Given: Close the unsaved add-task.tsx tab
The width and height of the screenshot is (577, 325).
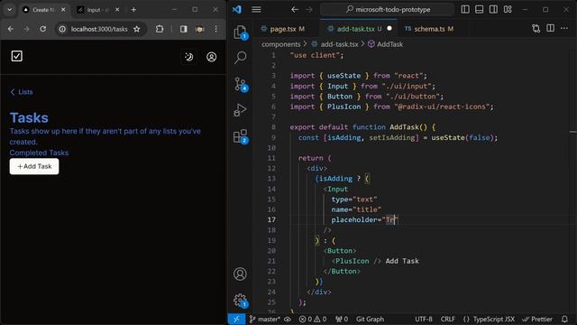Looking at the screenshot, I should pyautogui.click(x=389, y=28).
